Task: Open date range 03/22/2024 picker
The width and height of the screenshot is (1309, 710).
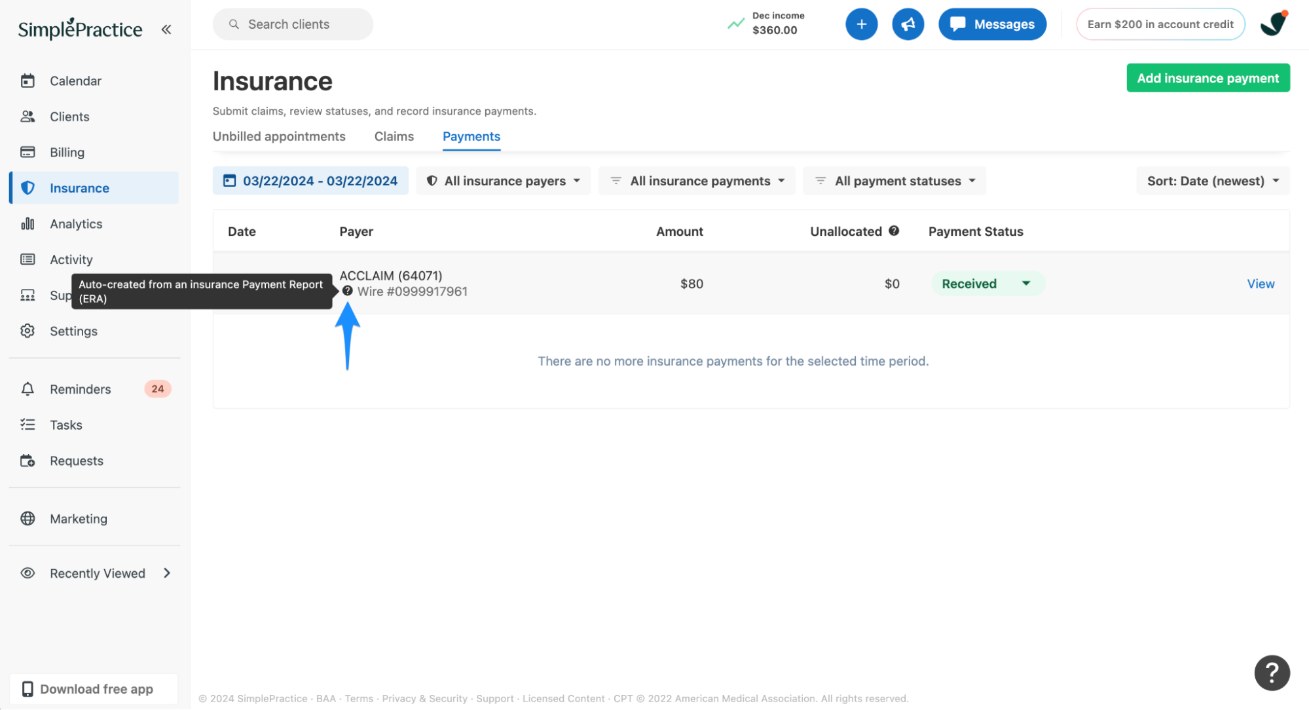Action: [x=310, y=181]
